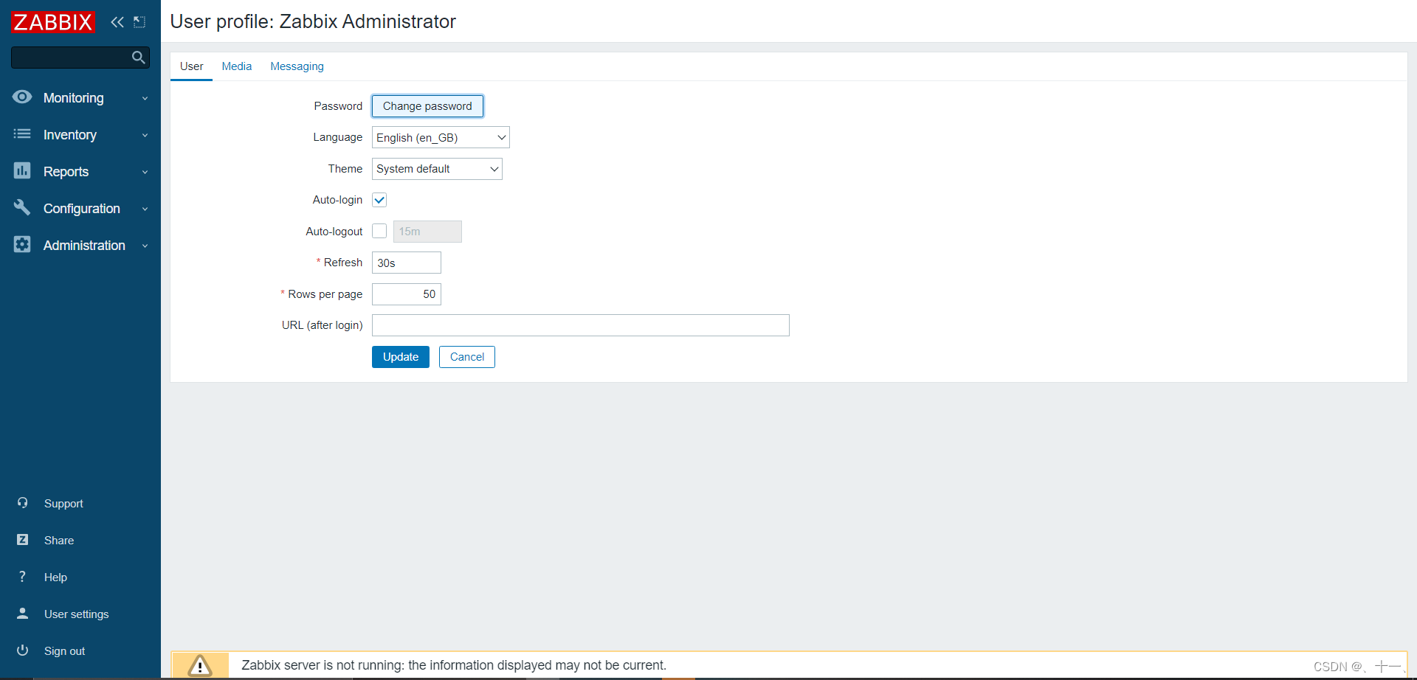Open the Help link
This screenshot has width=1417, height=680.
tap(55, 577)
